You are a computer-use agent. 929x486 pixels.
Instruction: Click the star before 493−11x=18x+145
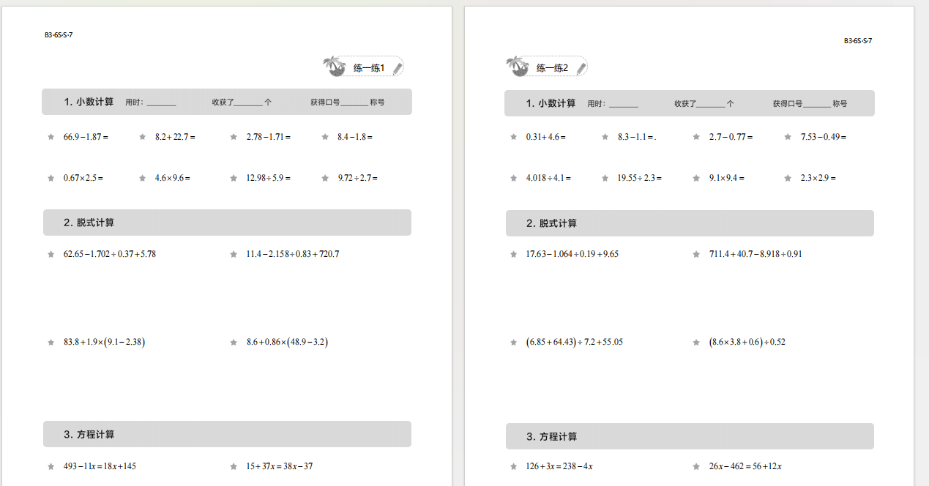click(51, 466)
